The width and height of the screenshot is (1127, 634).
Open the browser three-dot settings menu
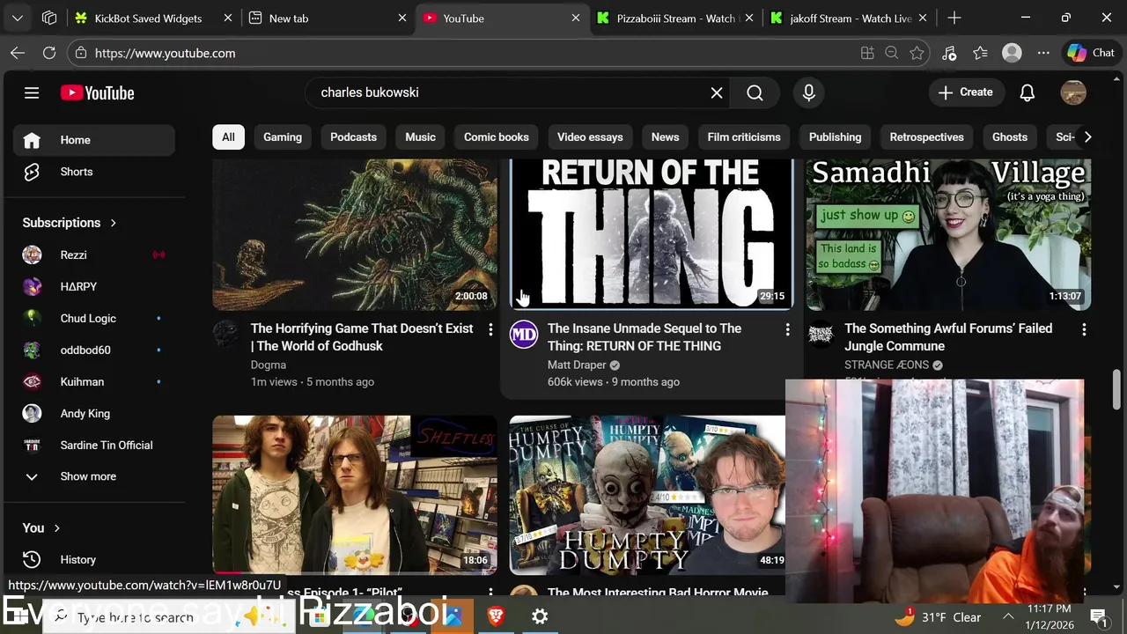click(x=1043, y=53)
